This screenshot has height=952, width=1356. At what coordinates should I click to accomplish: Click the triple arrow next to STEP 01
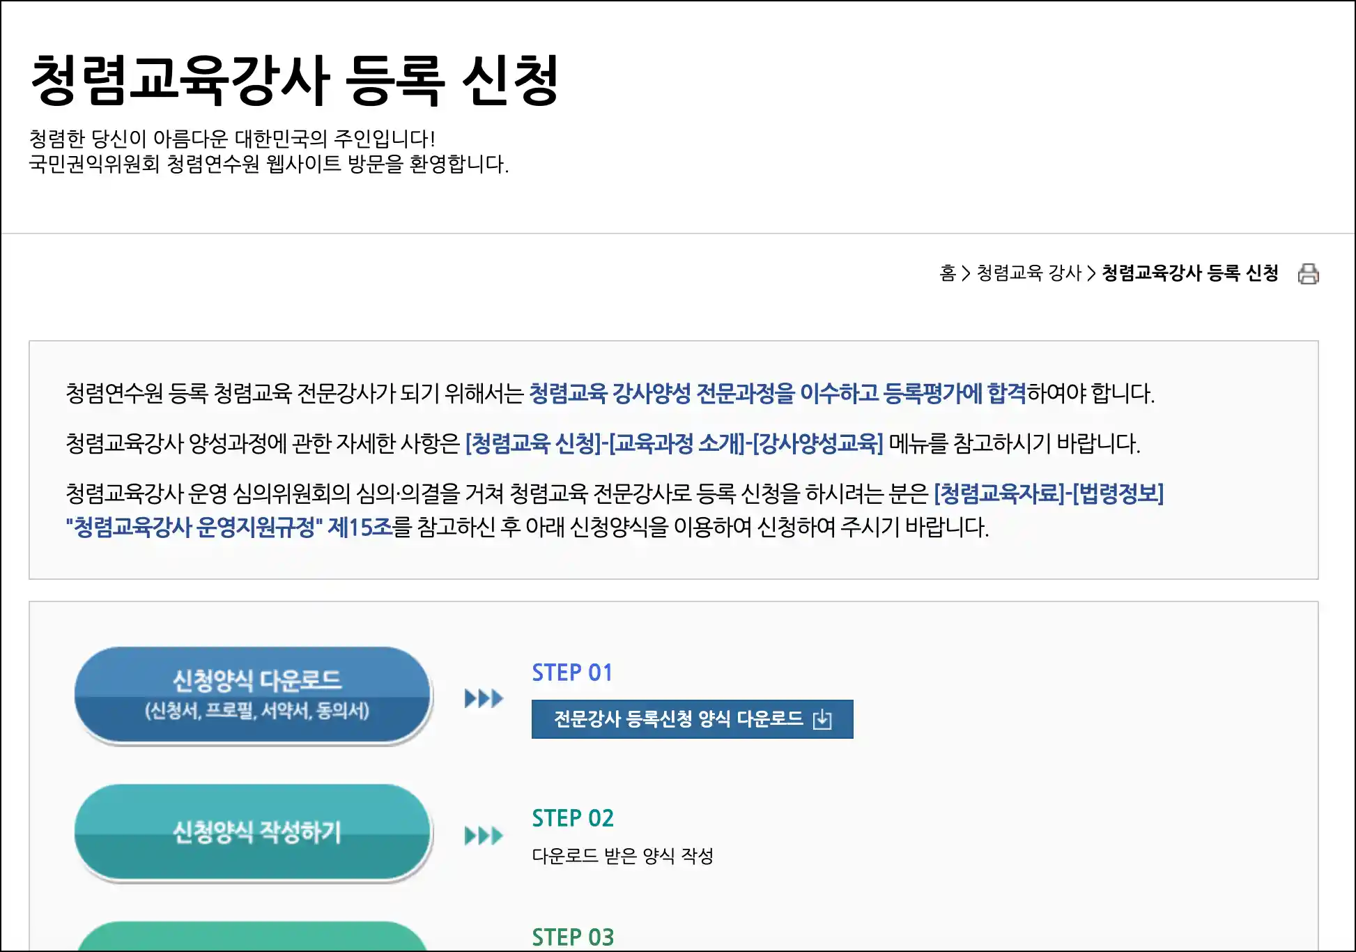coord(484,698)
